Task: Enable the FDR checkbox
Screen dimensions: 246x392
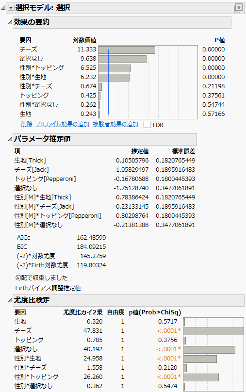Action: pos(147,125)
